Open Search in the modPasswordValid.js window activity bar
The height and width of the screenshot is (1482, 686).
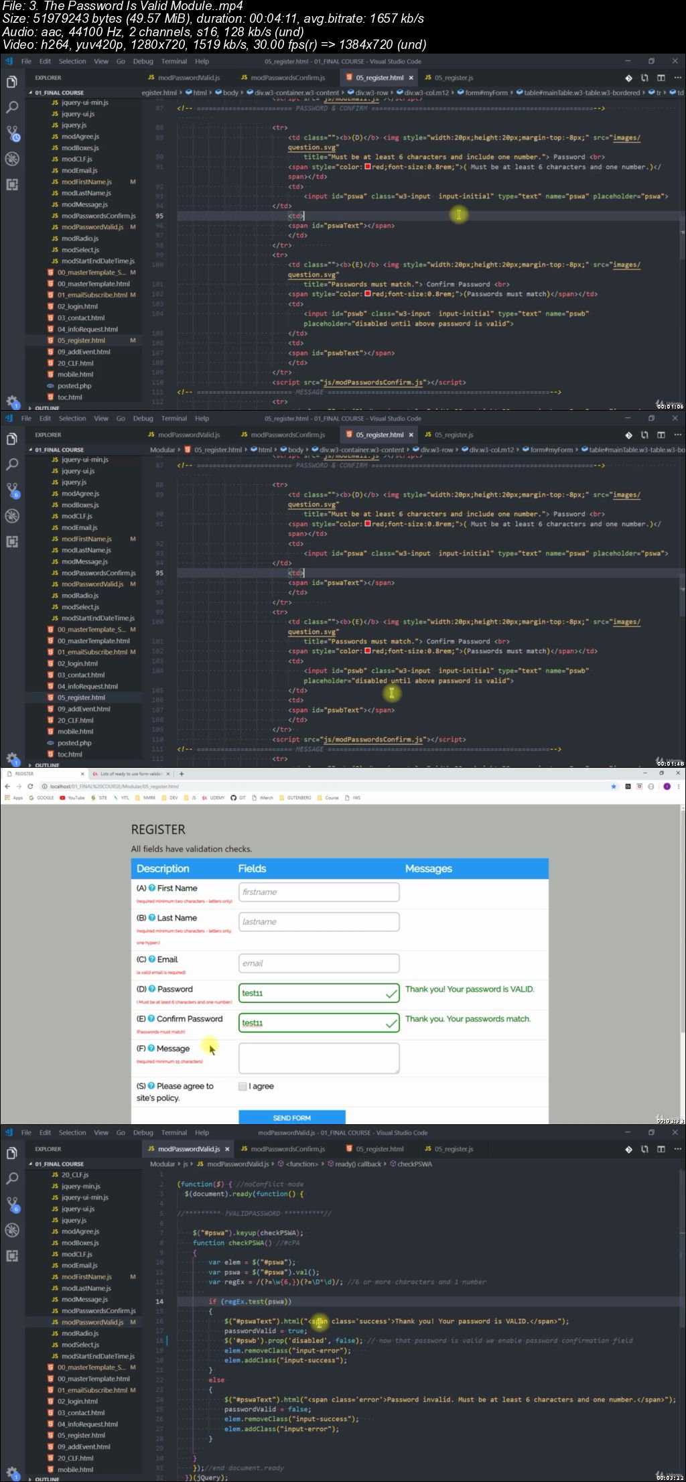pyautogui.click(x=12, y=1178)
